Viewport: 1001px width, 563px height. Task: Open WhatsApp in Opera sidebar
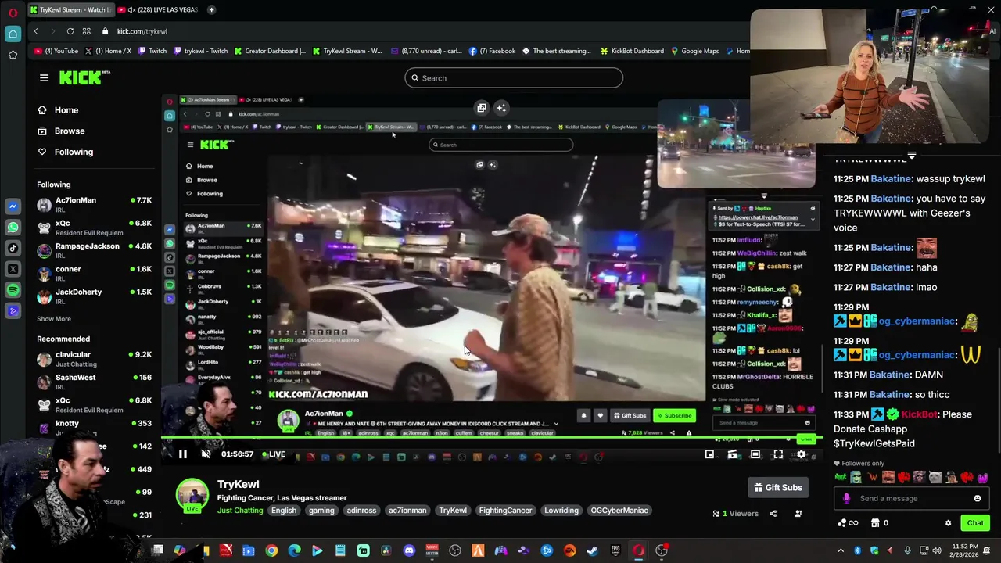[13, 228]
